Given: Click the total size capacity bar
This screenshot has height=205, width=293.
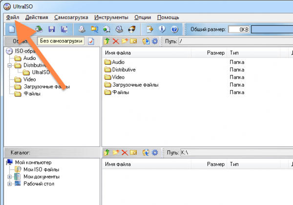Looking at the screenshot, I should (x=272, y=29).
